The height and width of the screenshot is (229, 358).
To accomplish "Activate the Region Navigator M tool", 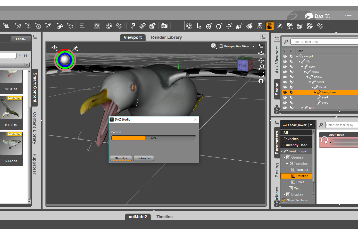I will 260,26.
